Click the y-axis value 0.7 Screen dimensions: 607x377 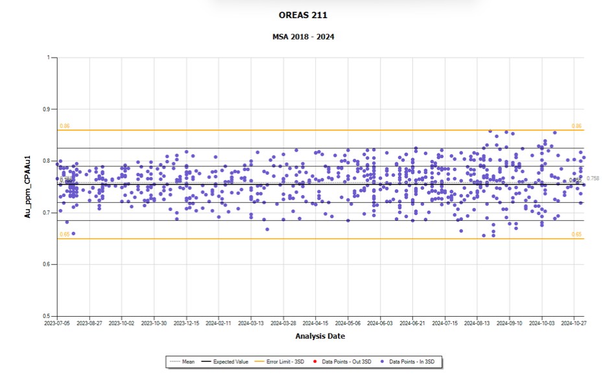47,212
